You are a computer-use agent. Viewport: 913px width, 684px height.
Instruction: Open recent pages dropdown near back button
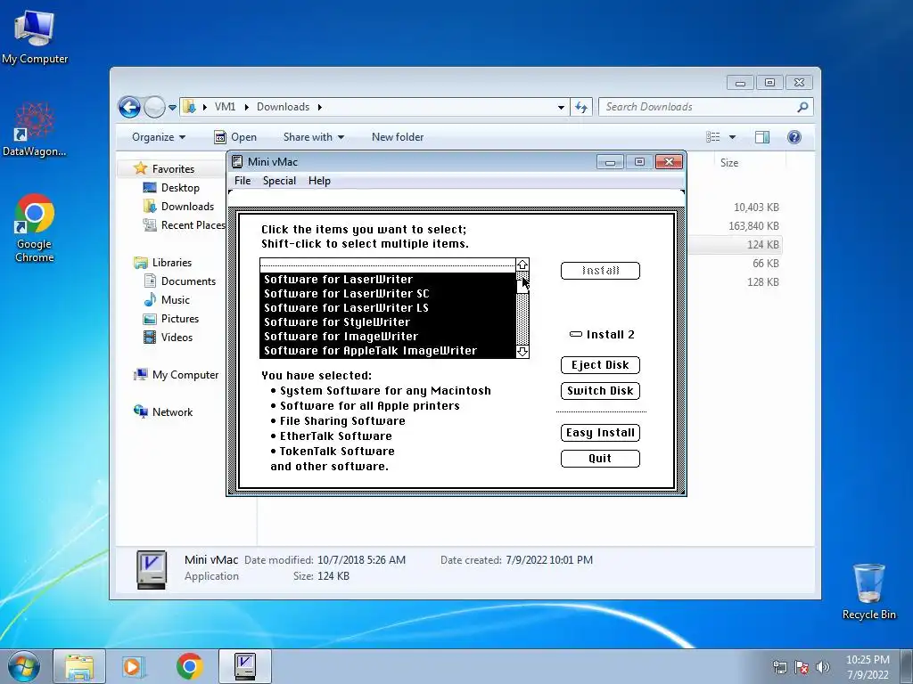(172, 108)
